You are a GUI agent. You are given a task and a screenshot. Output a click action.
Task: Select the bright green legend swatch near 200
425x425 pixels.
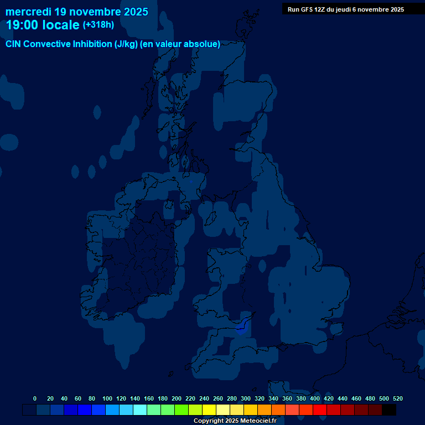pos(182,410)
